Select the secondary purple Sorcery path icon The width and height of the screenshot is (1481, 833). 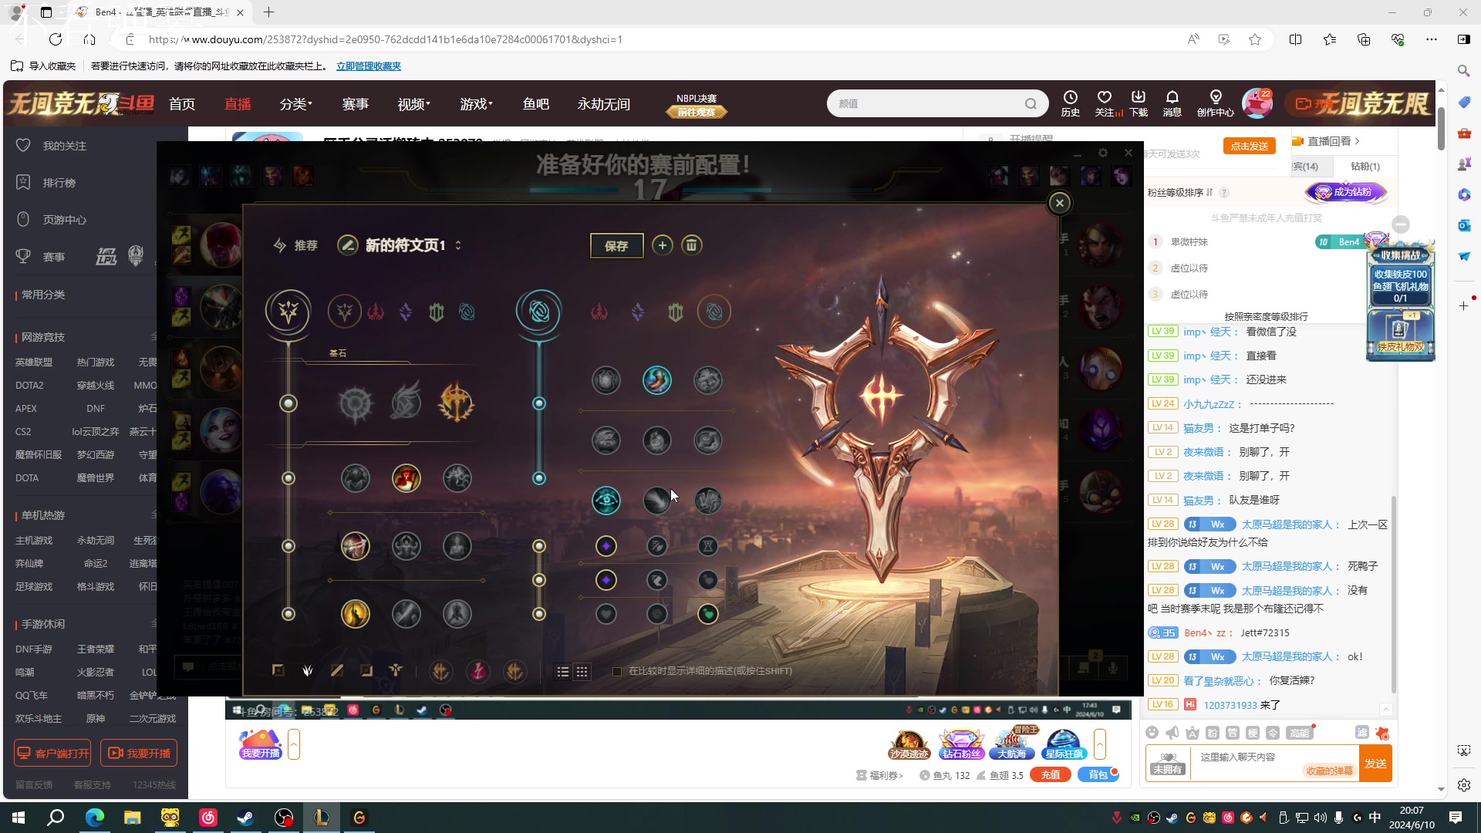pyautogui.click(x=638, y=312)
